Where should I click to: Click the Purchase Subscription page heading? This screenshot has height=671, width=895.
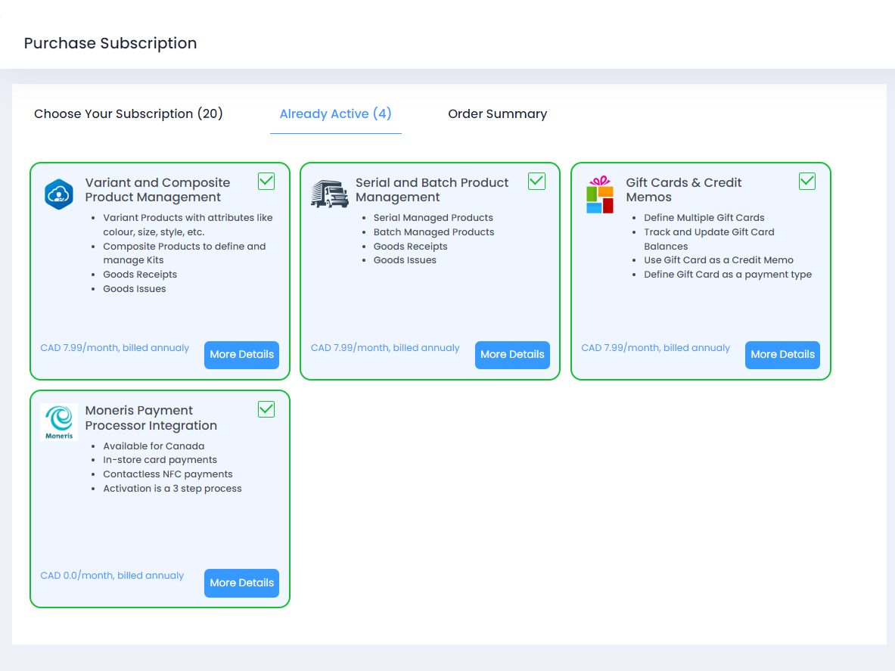(110, 43)
